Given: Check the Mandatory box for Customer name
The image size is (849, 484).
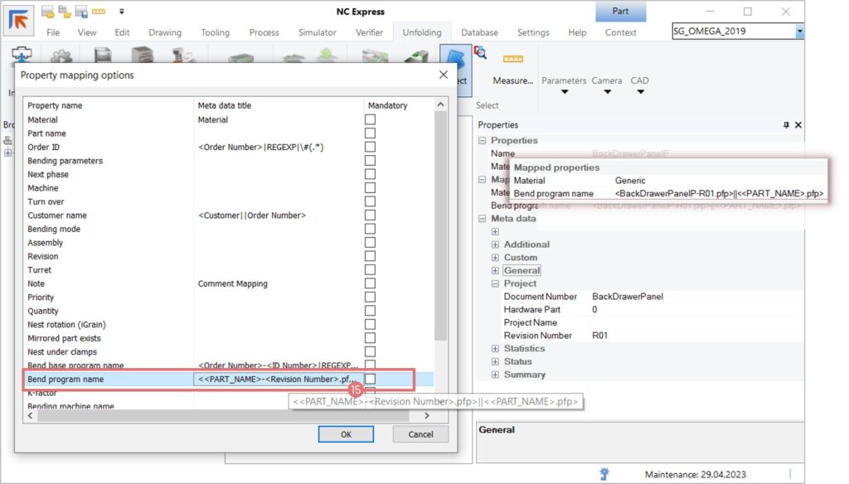Looking at the screenshot, I should click(x=370, y=215).
